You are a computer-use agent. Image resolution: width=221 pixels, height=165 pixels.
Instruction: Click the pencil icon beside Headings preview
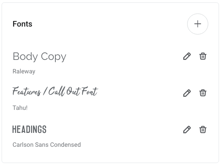click(187, 129)
